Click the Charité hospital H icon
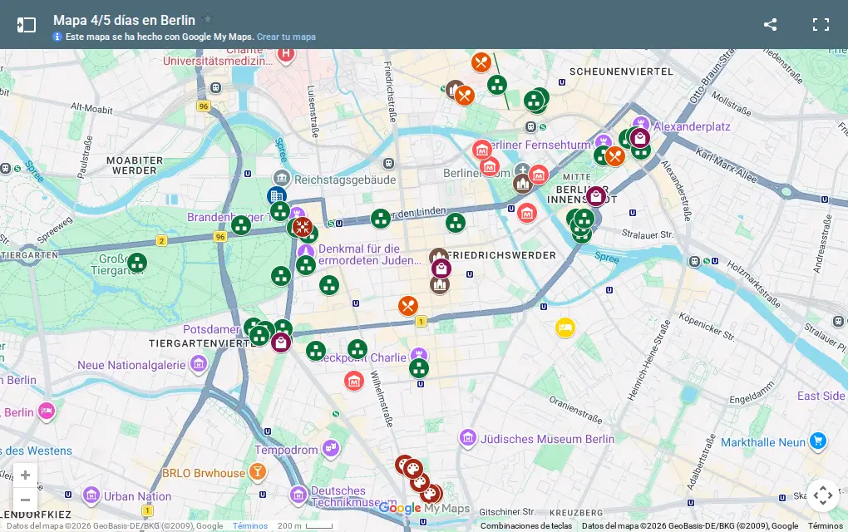Viewport: 848px width, 532px height. 286,55
